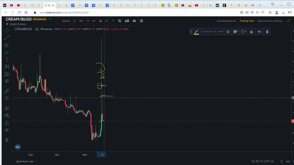
Task: Select the brush drawing tool in sidebar
Action: coord(7,53)
